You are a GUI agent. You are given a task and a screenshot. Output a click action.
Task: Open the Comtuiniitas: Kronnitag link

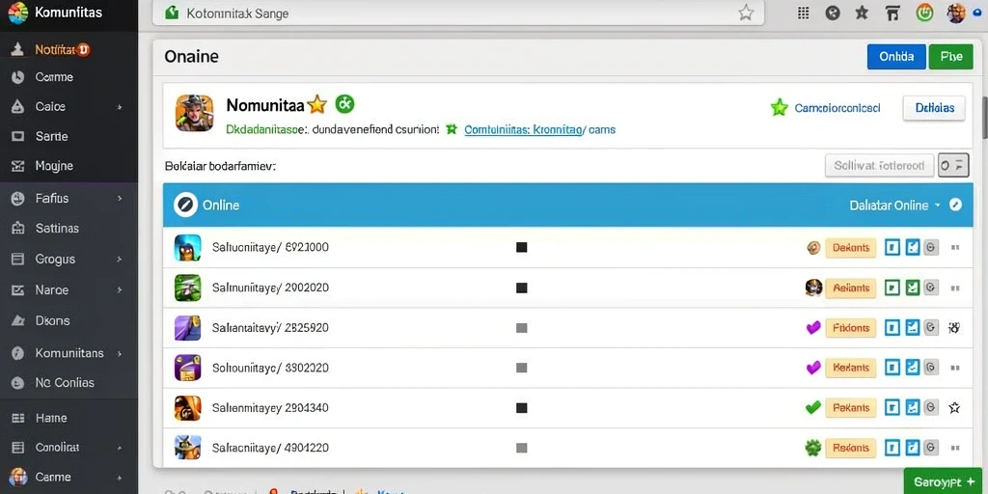click(x=522, y=130)
